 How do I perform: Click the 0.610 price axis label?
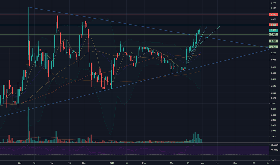point(273,73)
